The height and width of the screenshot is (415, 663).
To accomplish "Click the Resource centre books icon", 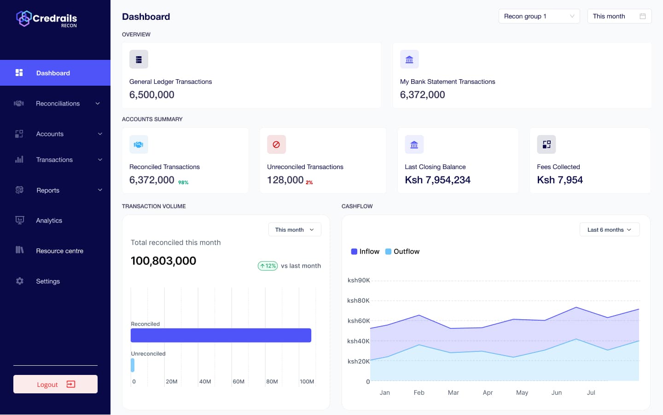I will point(19,250).
